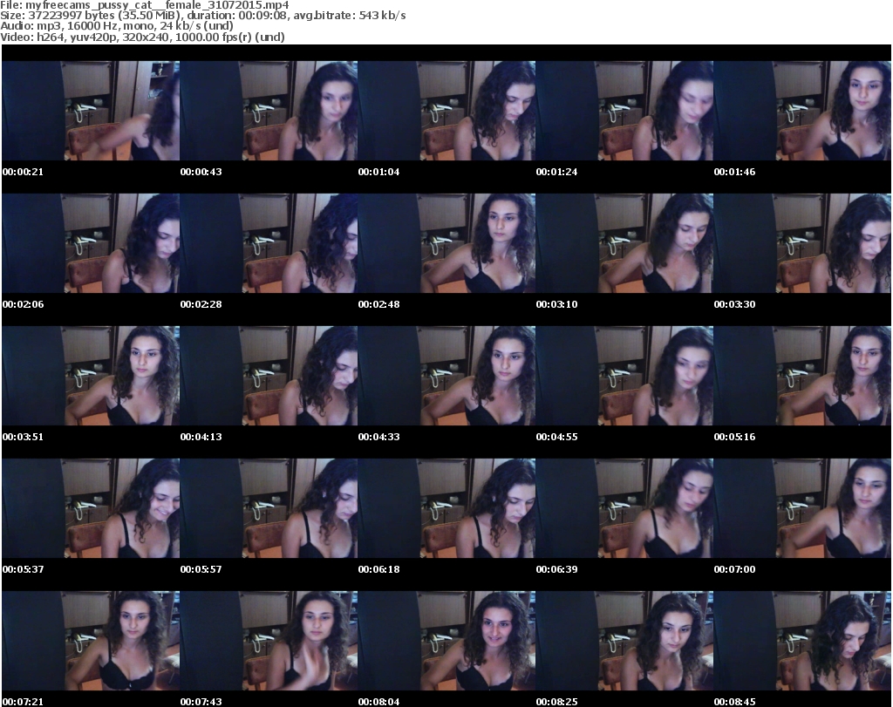Open the 00:04:55 frame thumbnail
The height and width of the screenshot is (707, 893).
(x=624, y=376)
